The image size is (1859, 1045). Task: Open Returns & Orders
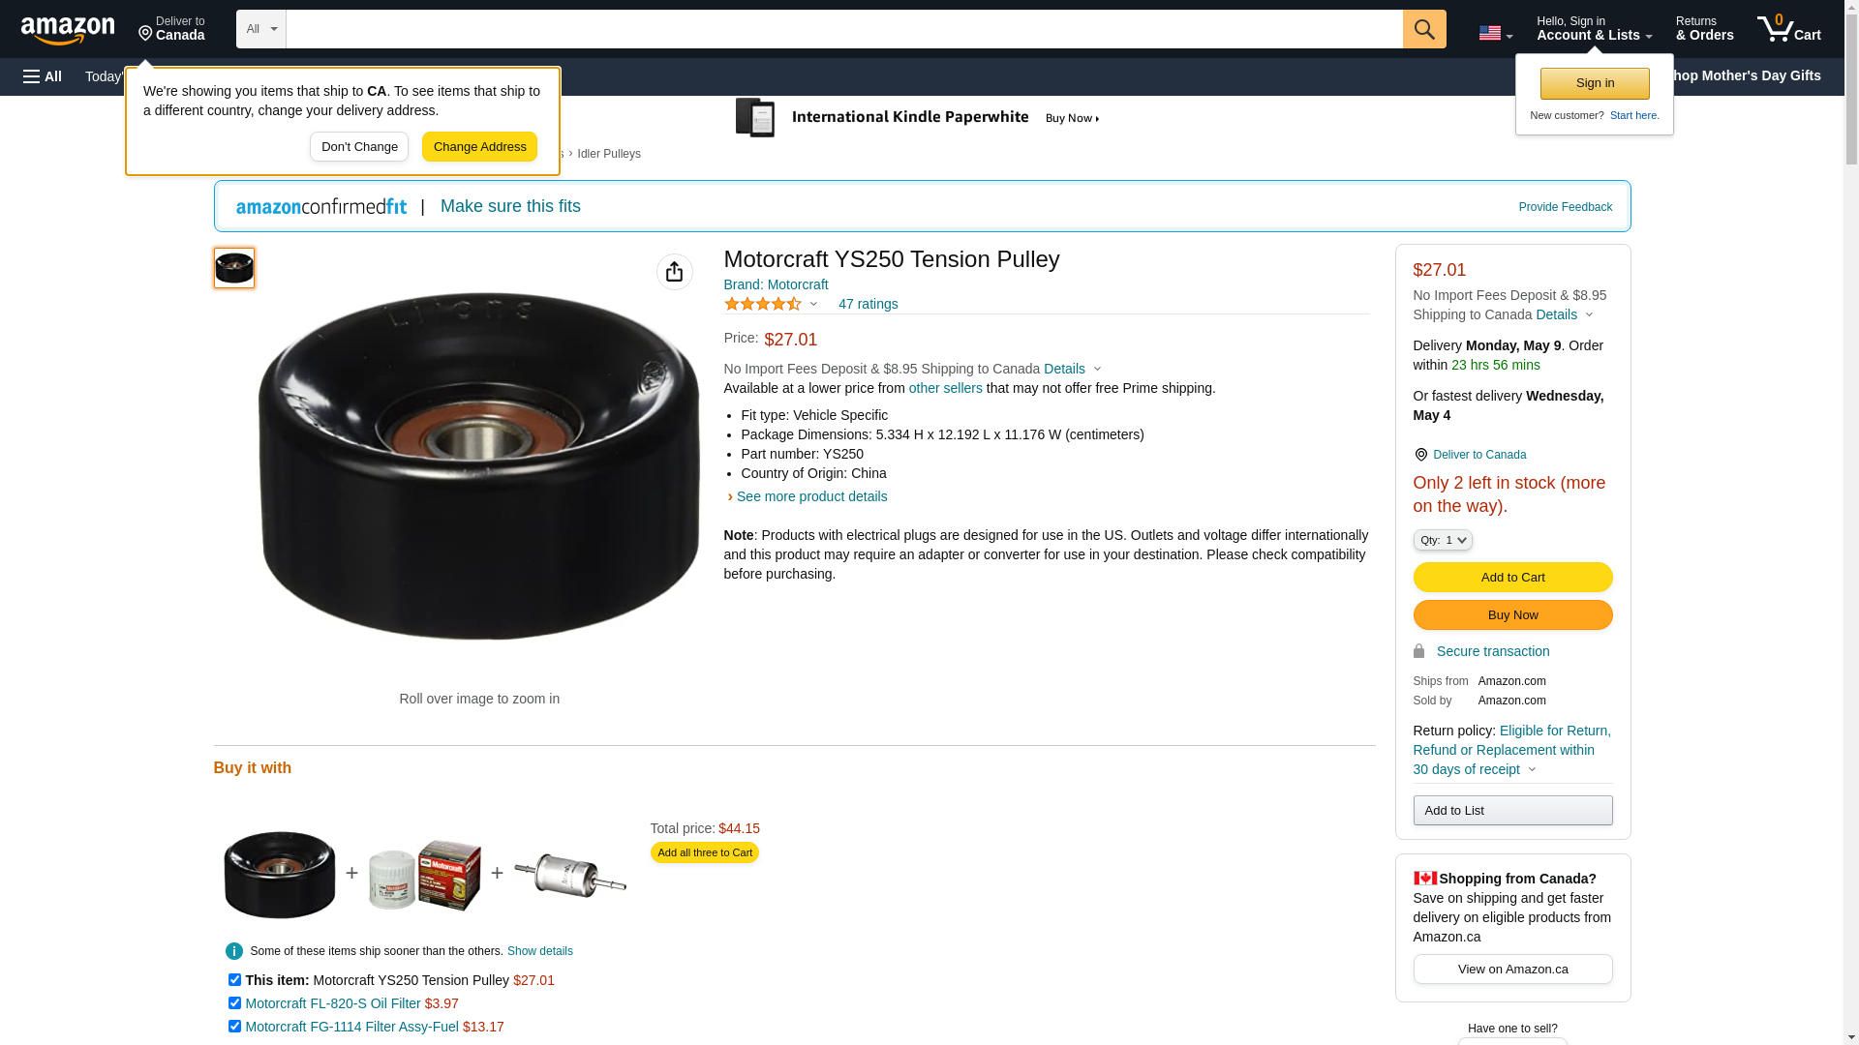coord(1704,29)
